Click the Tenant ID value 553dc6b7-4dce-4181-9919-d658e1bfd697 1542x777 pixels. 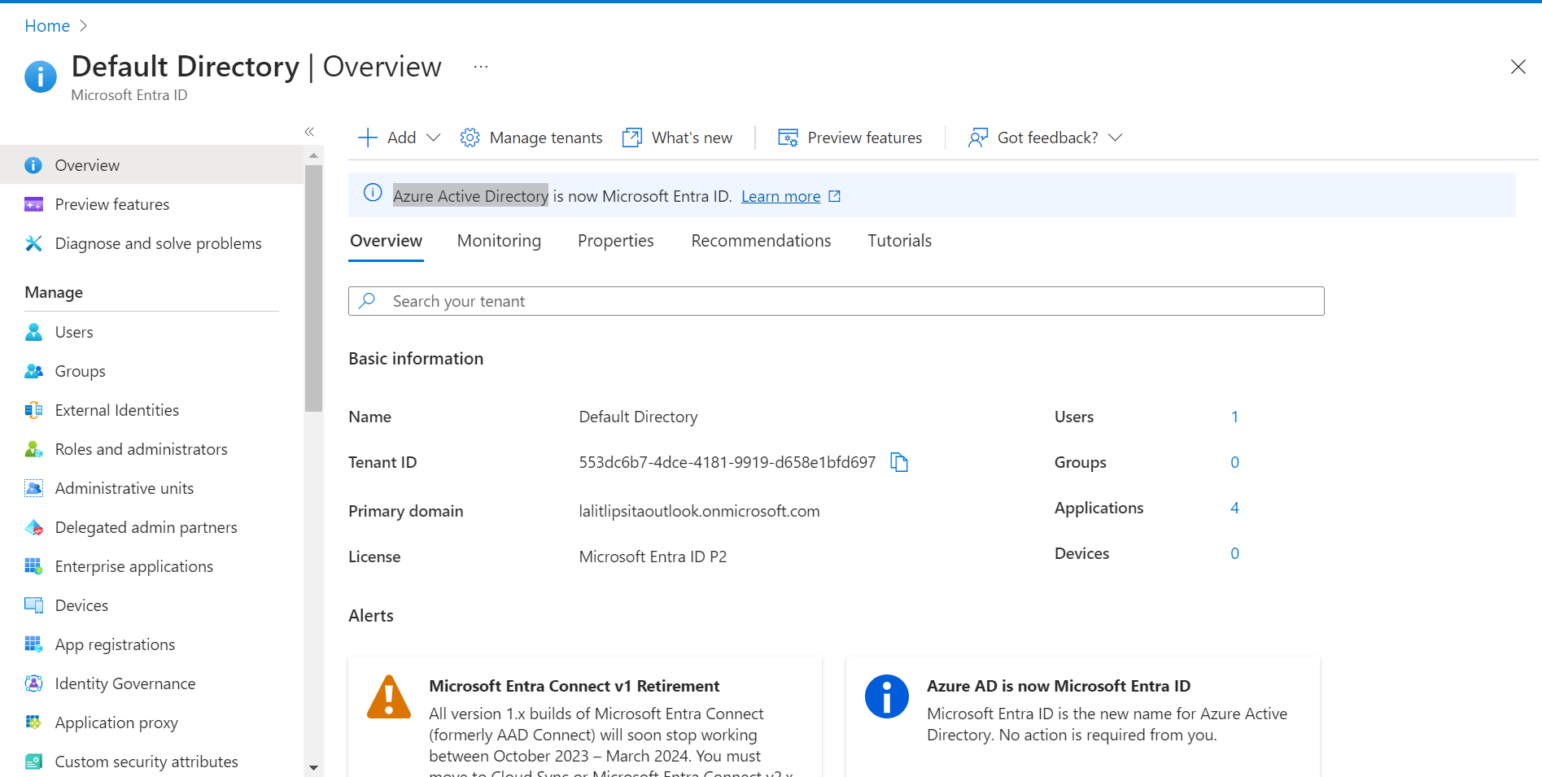(727, 462)
